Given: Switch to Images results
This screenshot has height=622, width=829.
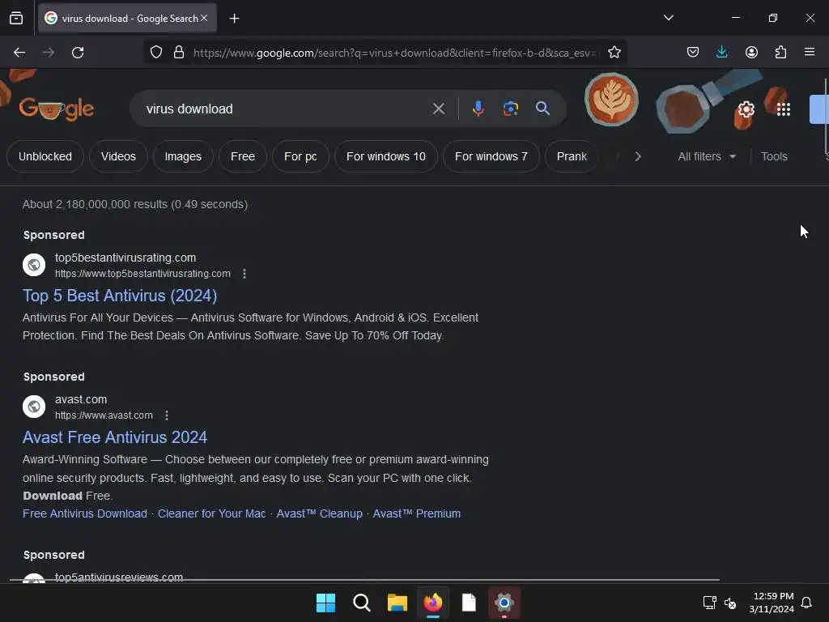Looking at the screenshot, I should click(183, 156).
